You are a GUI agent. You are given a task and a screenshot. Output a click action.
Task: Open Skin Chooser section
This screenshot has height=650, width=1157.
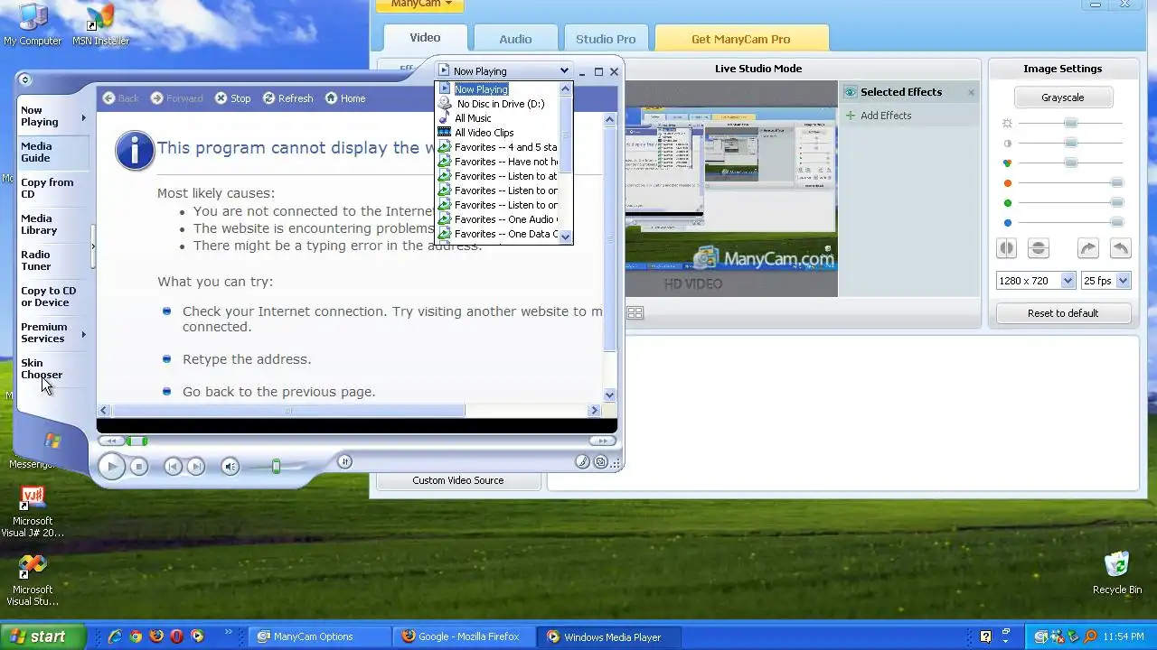[x=42, y=368]
